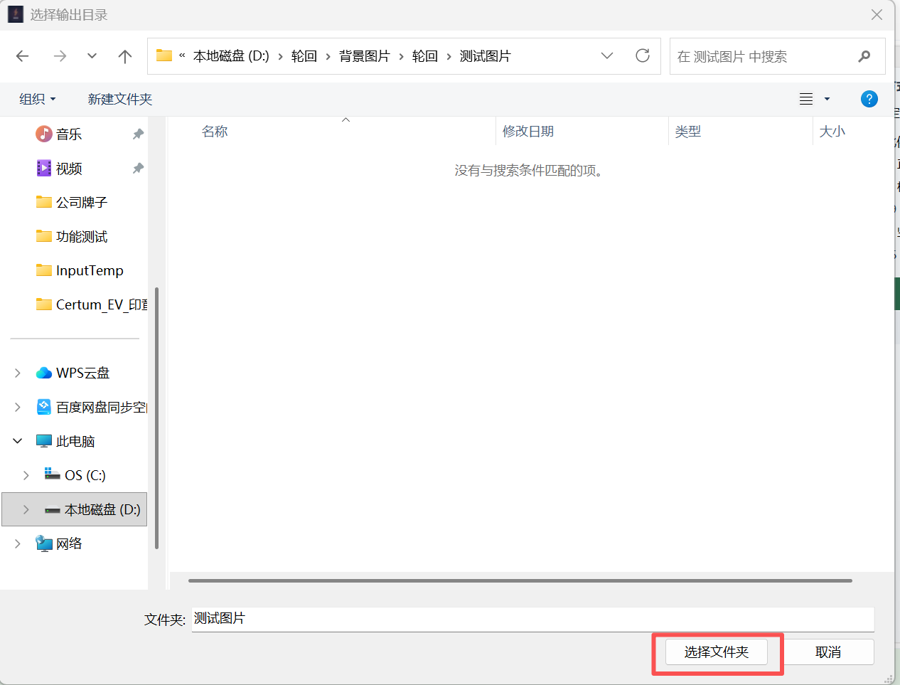Expand the WPS云盘 node
Screen dimensions: 900x685
coord(18,373)
